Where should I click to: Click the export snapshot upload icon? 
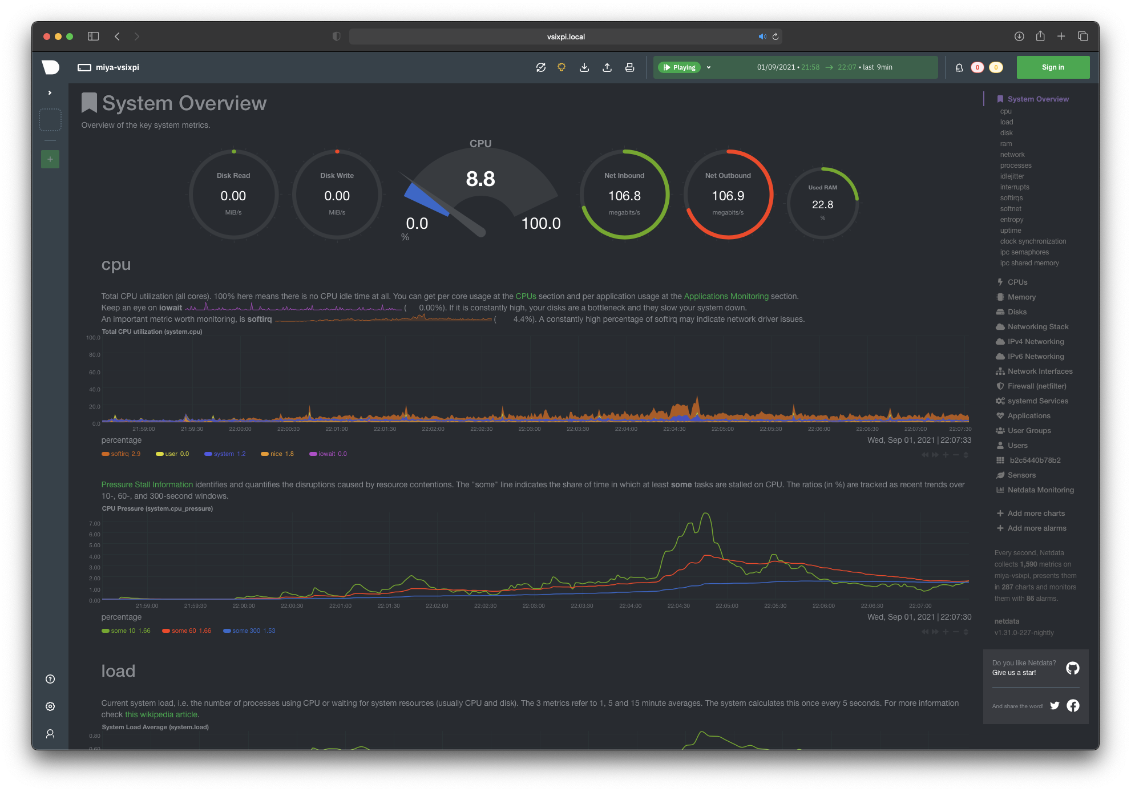607,67
